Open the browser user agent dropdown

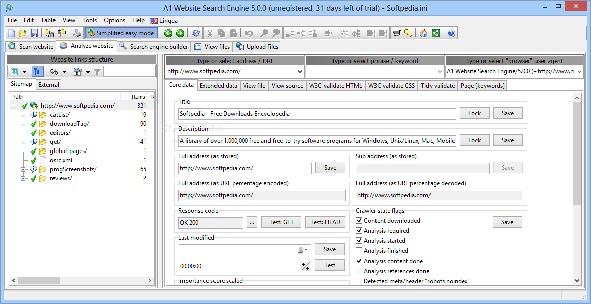579,71
